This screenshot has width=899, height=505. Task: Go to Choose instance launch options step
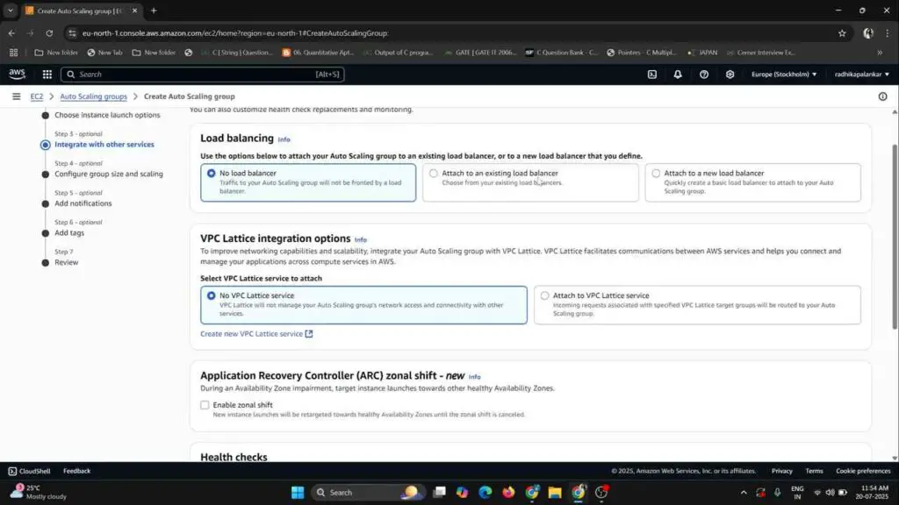coord(107,115)
